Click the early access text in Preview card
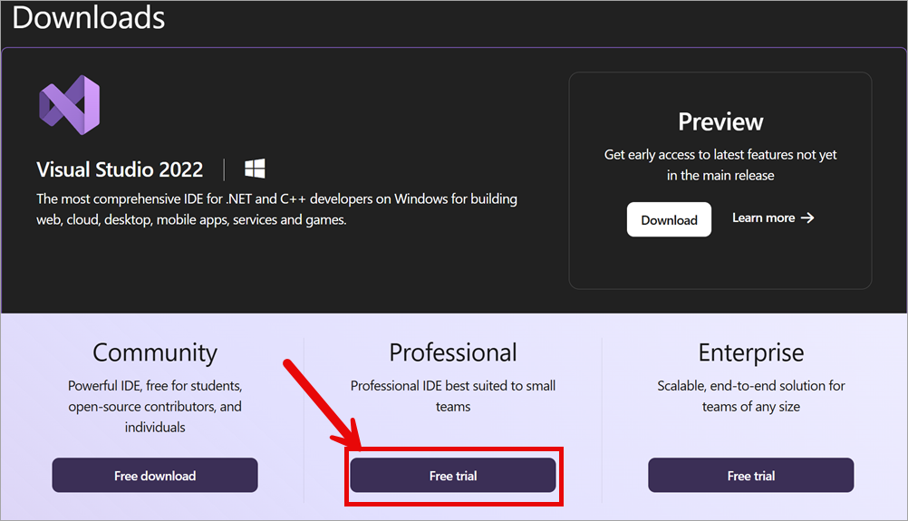This screenshot has height=521, width=908. (720, 165)
